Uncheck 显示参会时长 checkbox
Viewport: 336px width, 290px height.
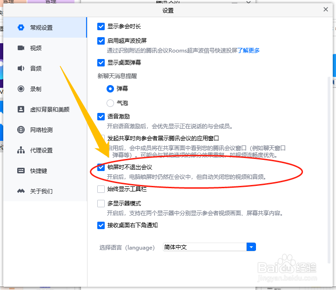(x=101, y=26)
